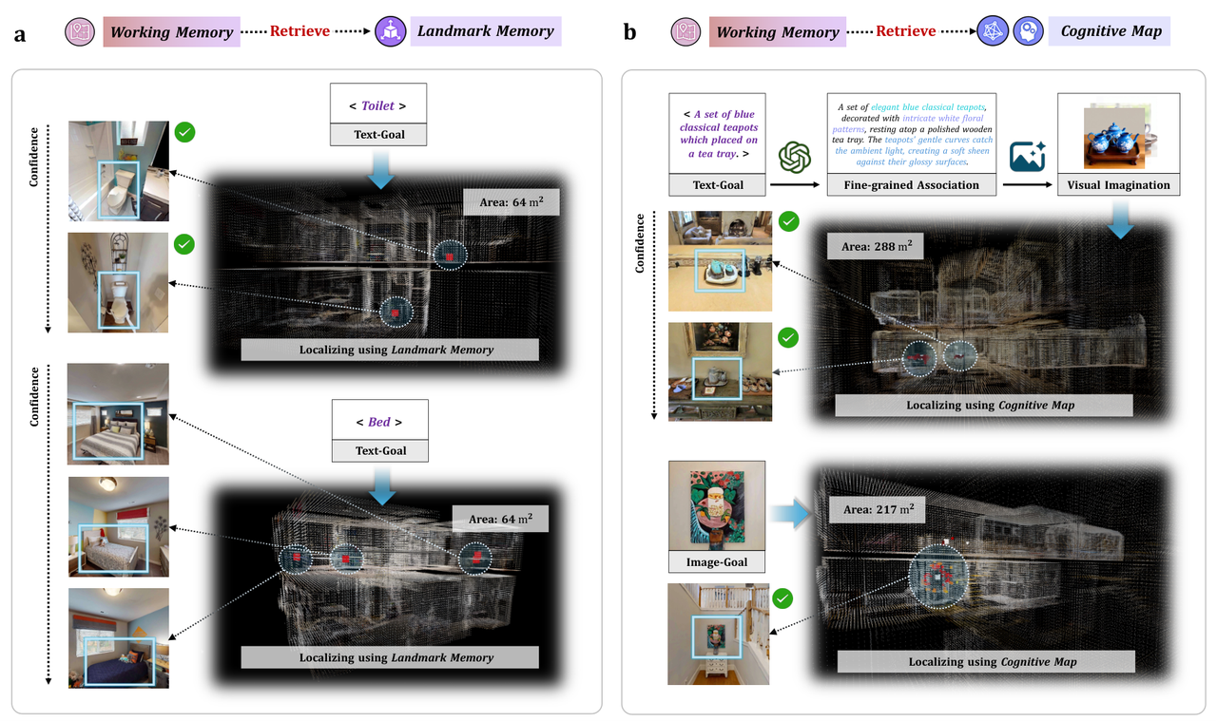Click 'Retrieve' text before Landmark Memory icon
The width and height of the screenshot is (1217, 721).
pos(299,31)
